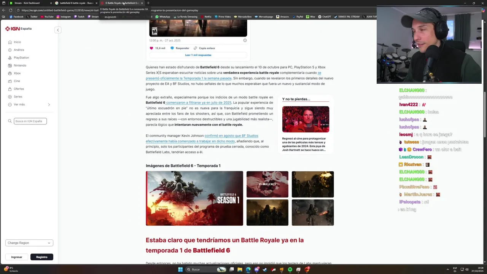The width and height of the screenshot is (487, 274).
Task: Click the address bar URL
Action: (110, 10)
